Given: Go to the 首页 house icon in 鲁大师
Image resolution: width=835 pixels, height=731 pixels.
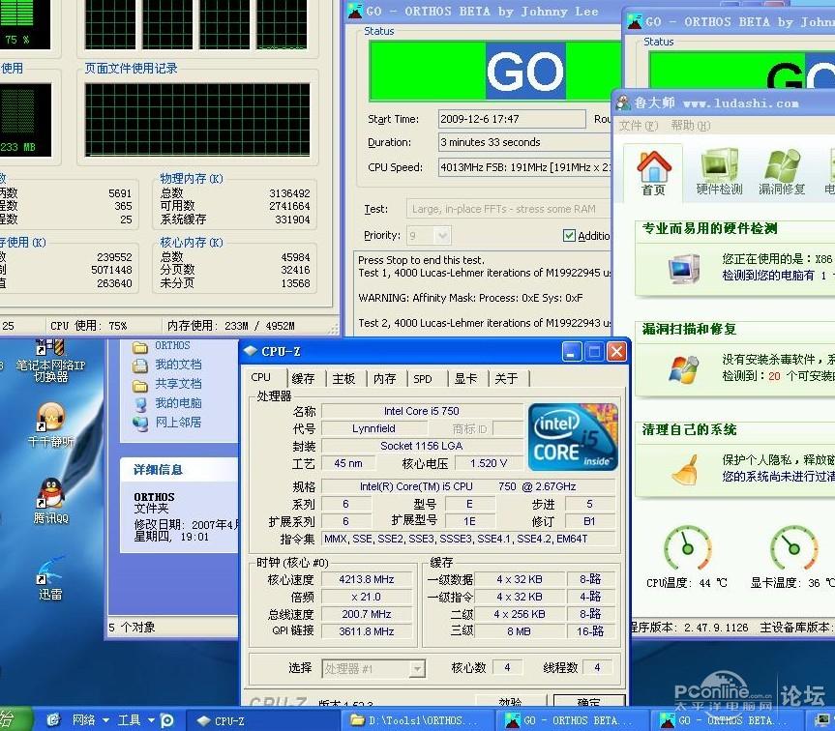Looking at the screenshot, I should click(653, 173).
